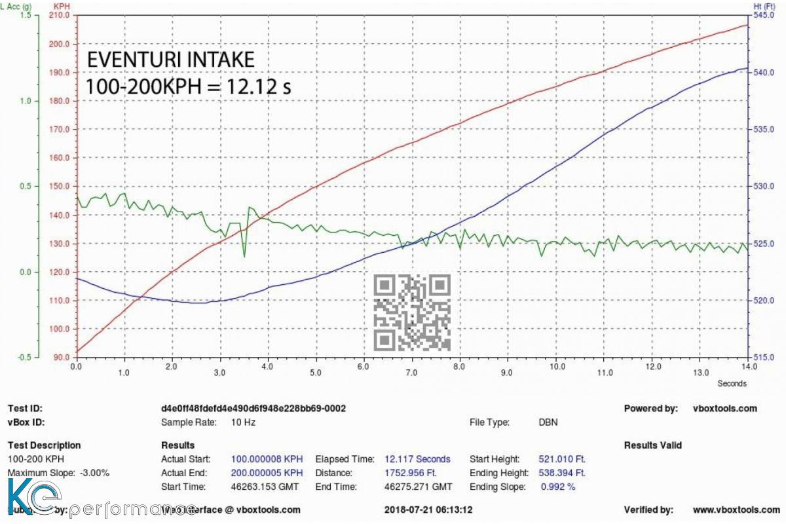The height and width of the screenshot is (524, 786).
Task: Click the QR code on the chart
Action: 412,312
